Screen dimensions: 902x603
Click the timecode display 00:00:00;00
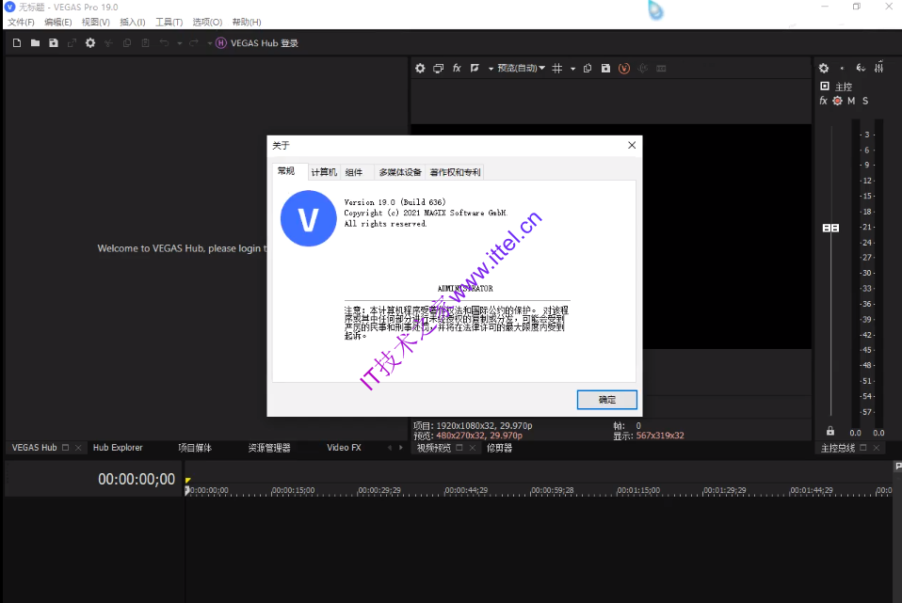point(137,479)
